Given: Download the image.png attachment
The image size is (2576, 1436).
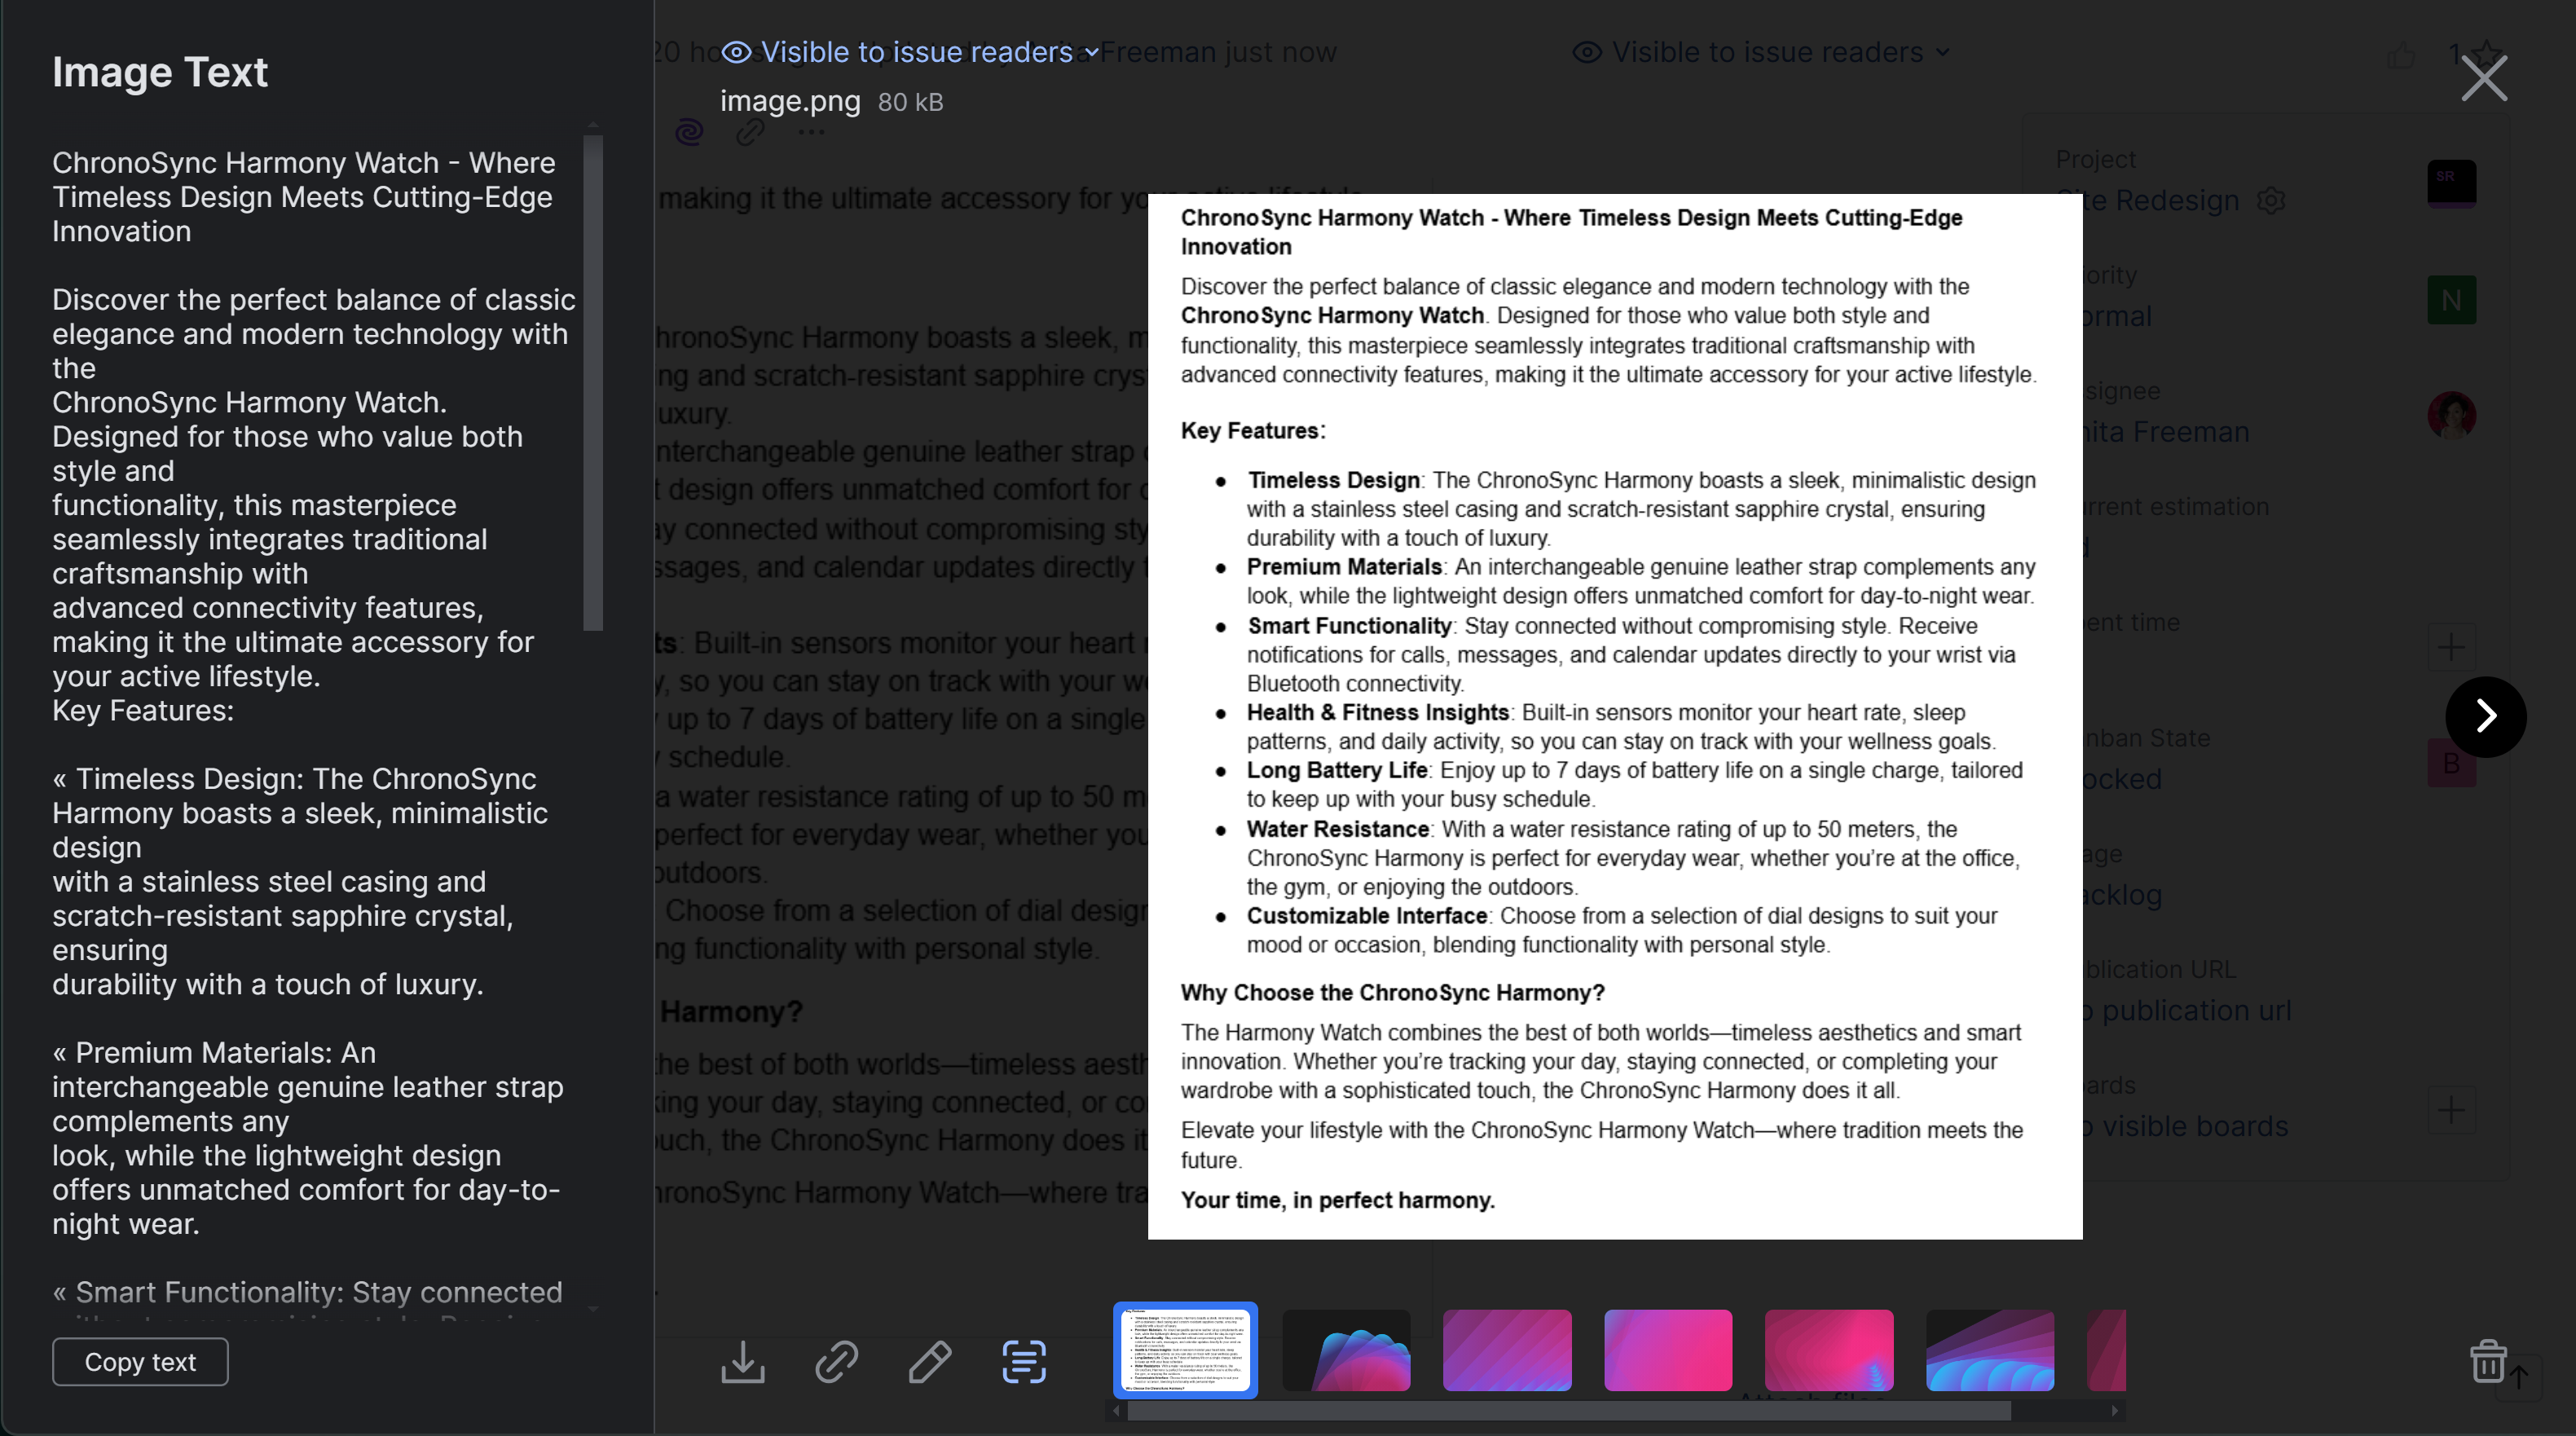Looking at the screenshot, I should [x=742, y=1362].
